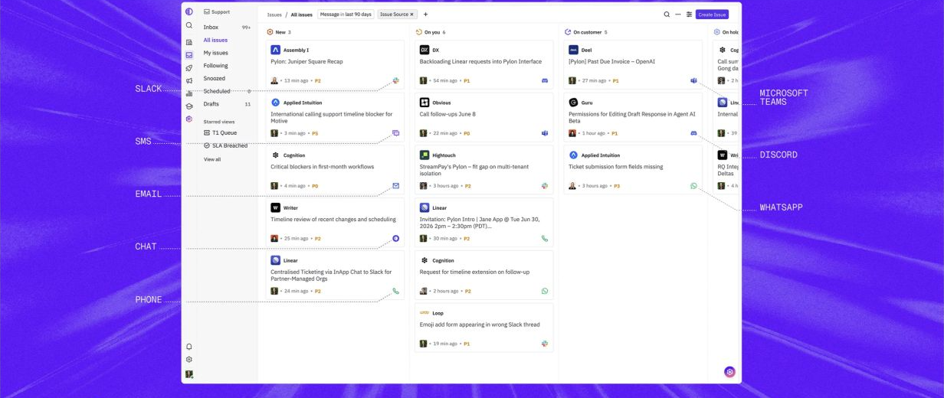Click the SMS icon on International calling support card
944x398 pixels.
(x=396, y=133)
